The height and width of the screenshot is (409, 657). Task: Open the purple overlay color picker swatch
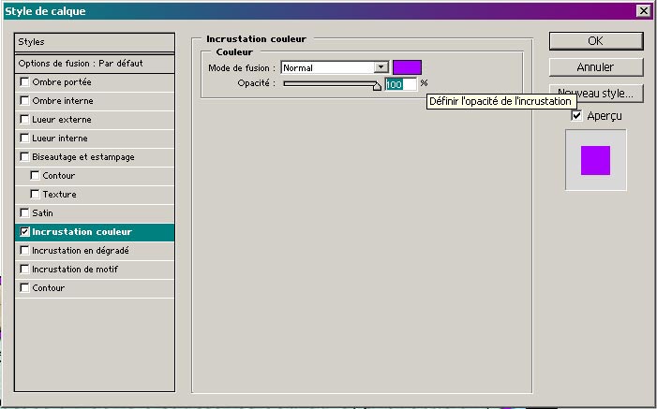408,67
